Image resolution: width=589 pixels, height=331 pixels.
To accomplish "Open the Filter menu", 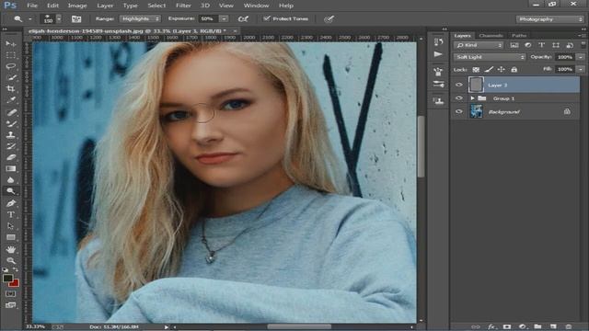I will click(x=183, y=6).
